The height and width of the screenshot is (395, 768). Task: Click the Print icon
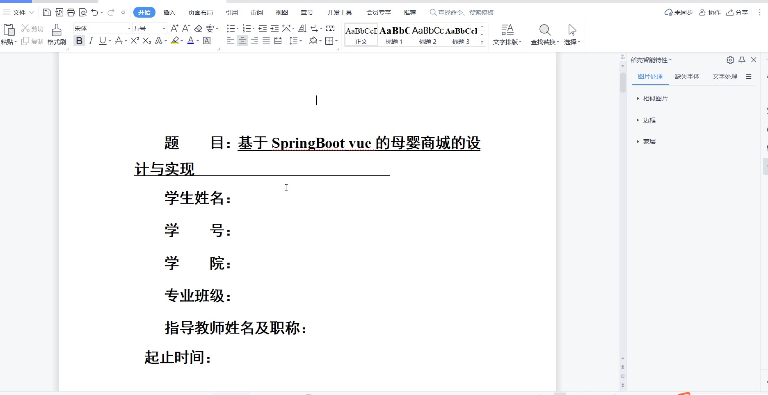pyautogui.click(x=71, y=12)
